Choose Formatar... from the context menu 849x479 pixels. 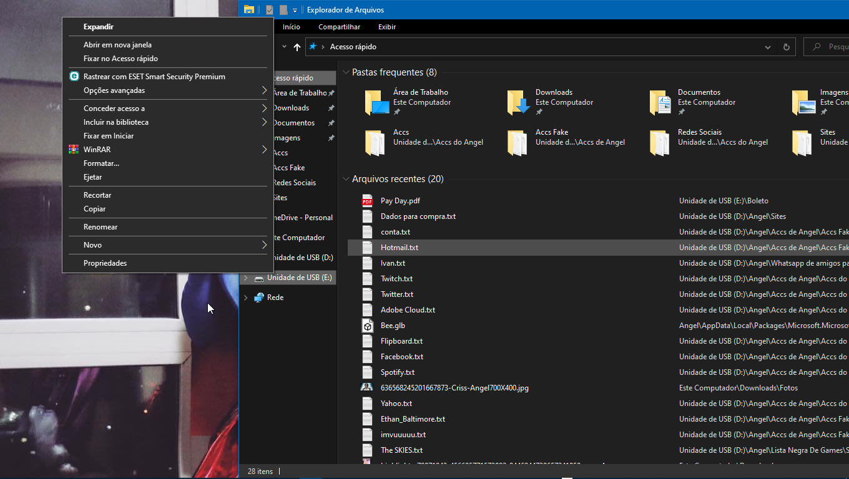click(x=100, y=163)
